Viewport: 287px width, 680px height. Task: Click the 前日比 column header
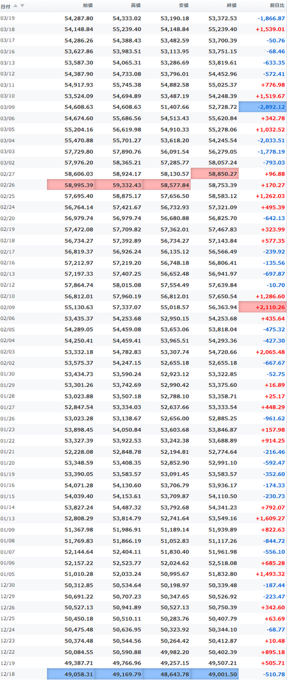pos(277,6)
